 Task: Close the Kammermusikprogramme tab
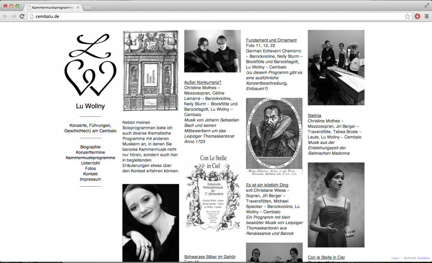(x=78, y=7)
